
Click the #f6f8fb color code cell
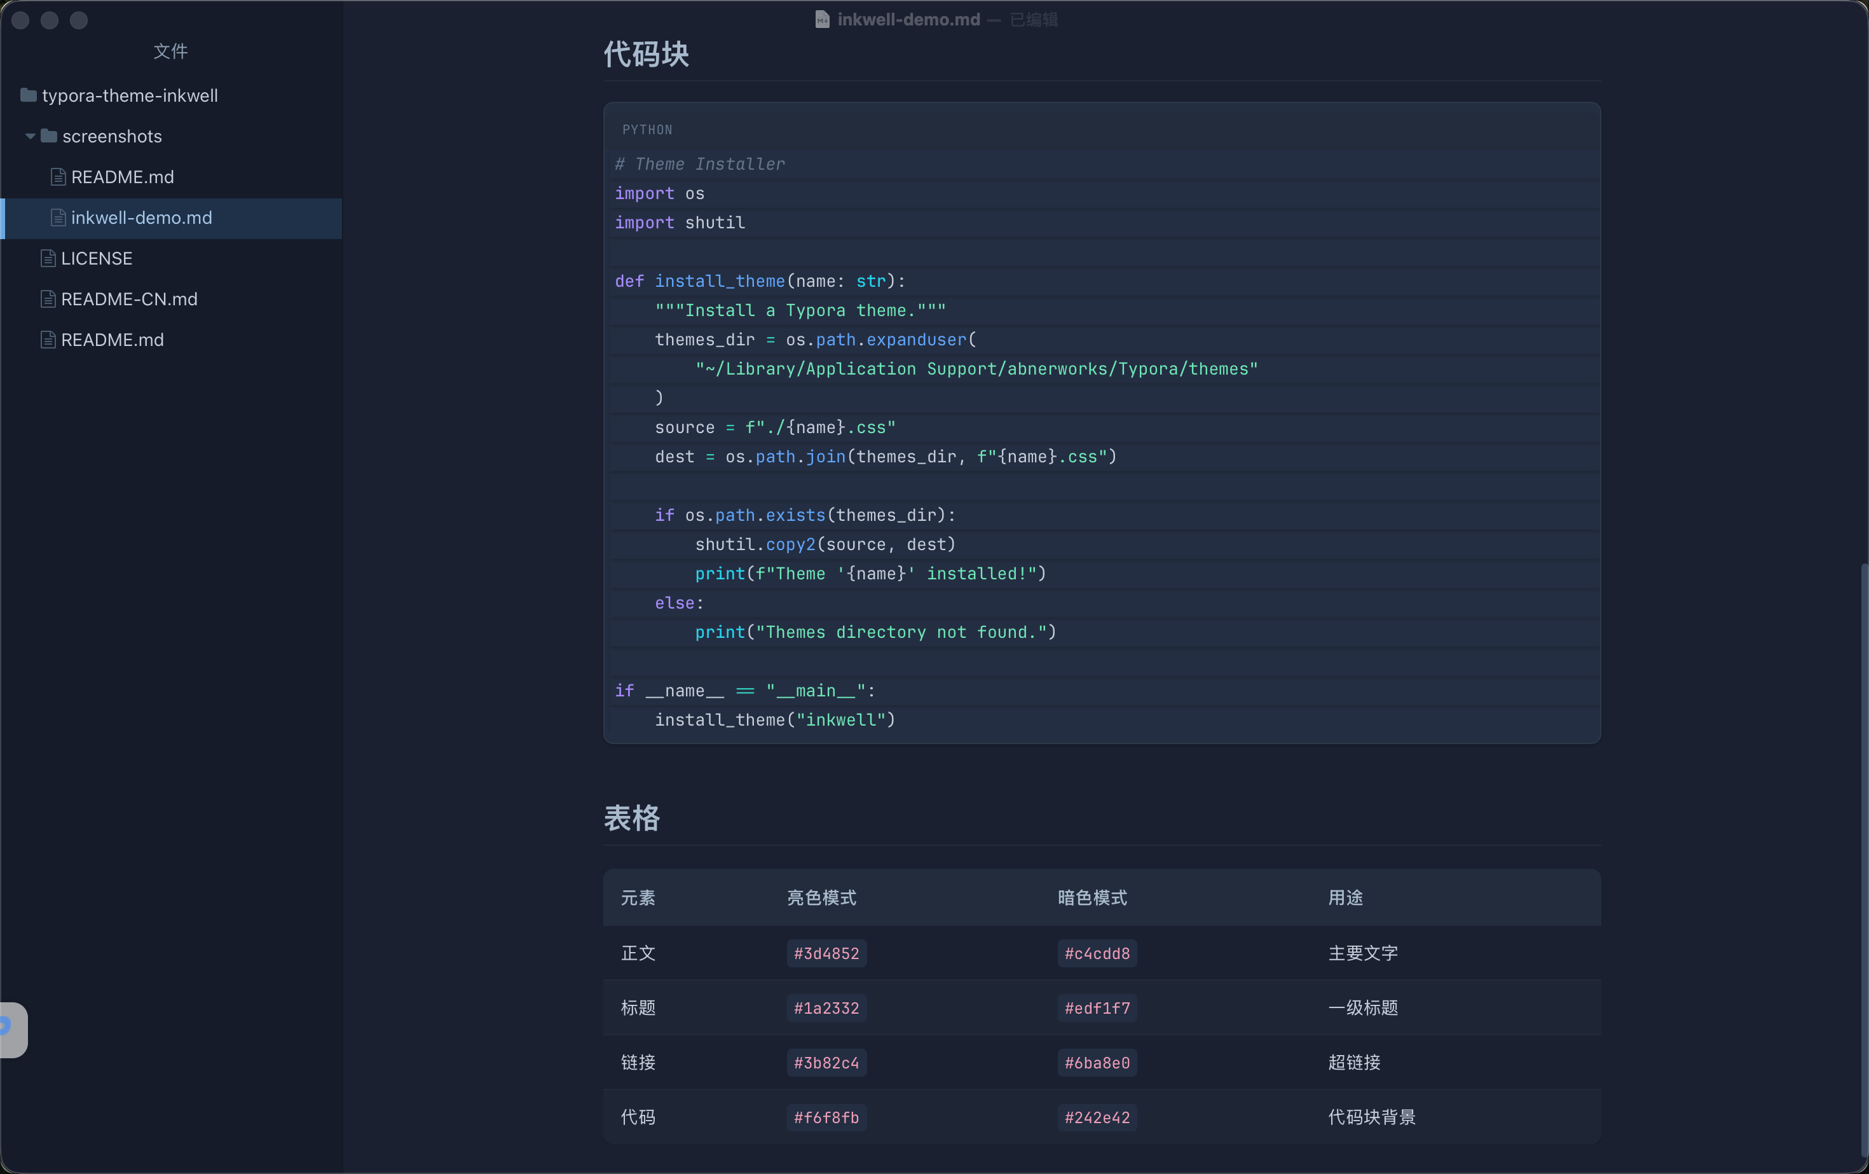tap(826, 1117)
